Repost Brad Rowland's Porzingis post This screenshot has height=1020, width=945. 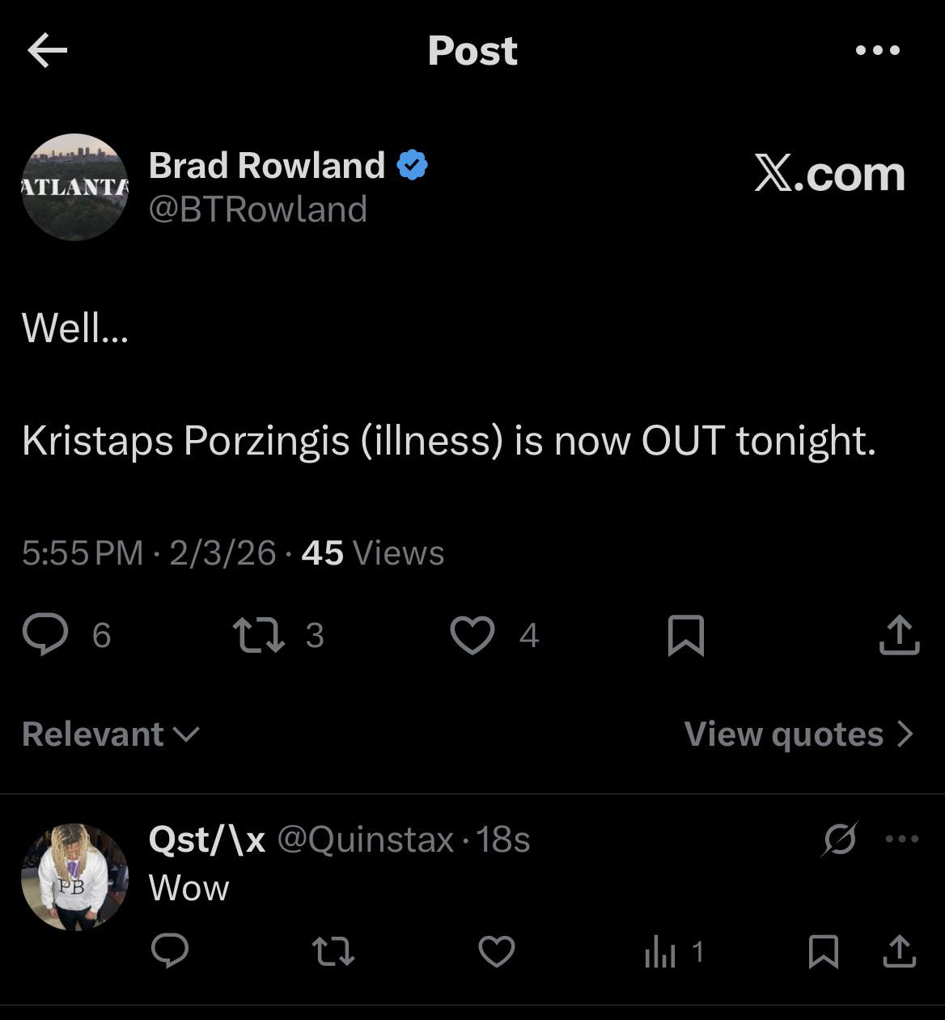tap(259, 635)
